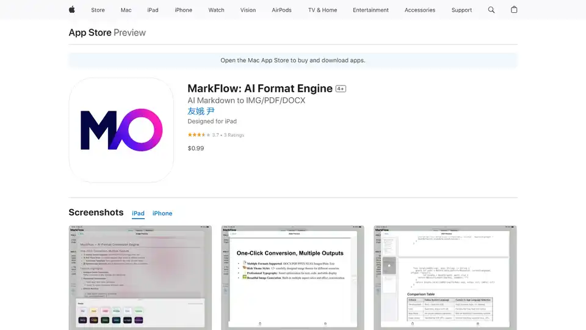Open the One-Click Conversion screenshot
Image resolution: width=586 pixels, height=330 pixels.
coord(292,277)
